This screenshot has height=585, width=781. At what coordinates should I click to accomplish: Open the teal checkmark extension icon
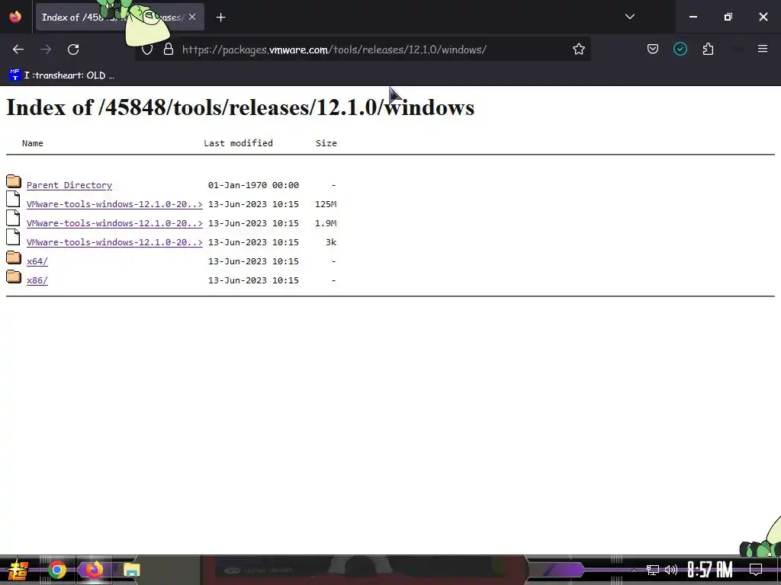680,50
